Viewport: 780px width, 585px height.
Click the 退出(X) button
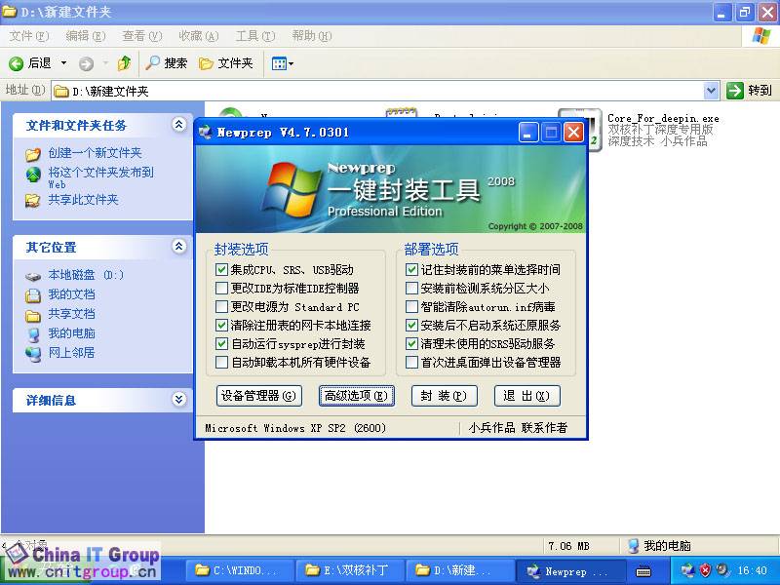(527, 396)
